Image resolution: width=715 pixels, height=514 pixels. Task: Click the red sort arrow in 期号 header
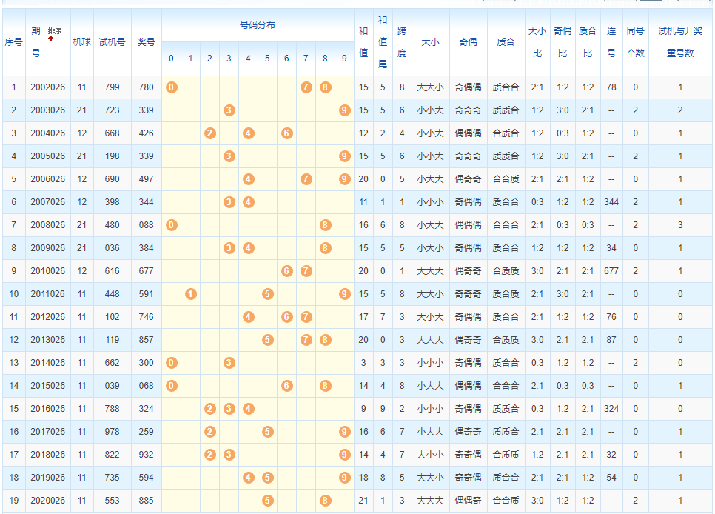[x=51, y=39]
